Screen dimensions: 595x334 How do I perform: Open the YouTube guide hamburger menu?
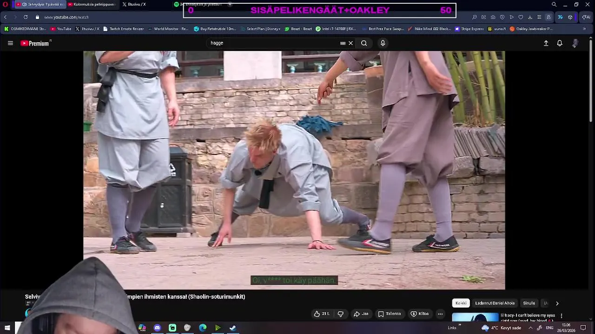[x=10, y=43]
